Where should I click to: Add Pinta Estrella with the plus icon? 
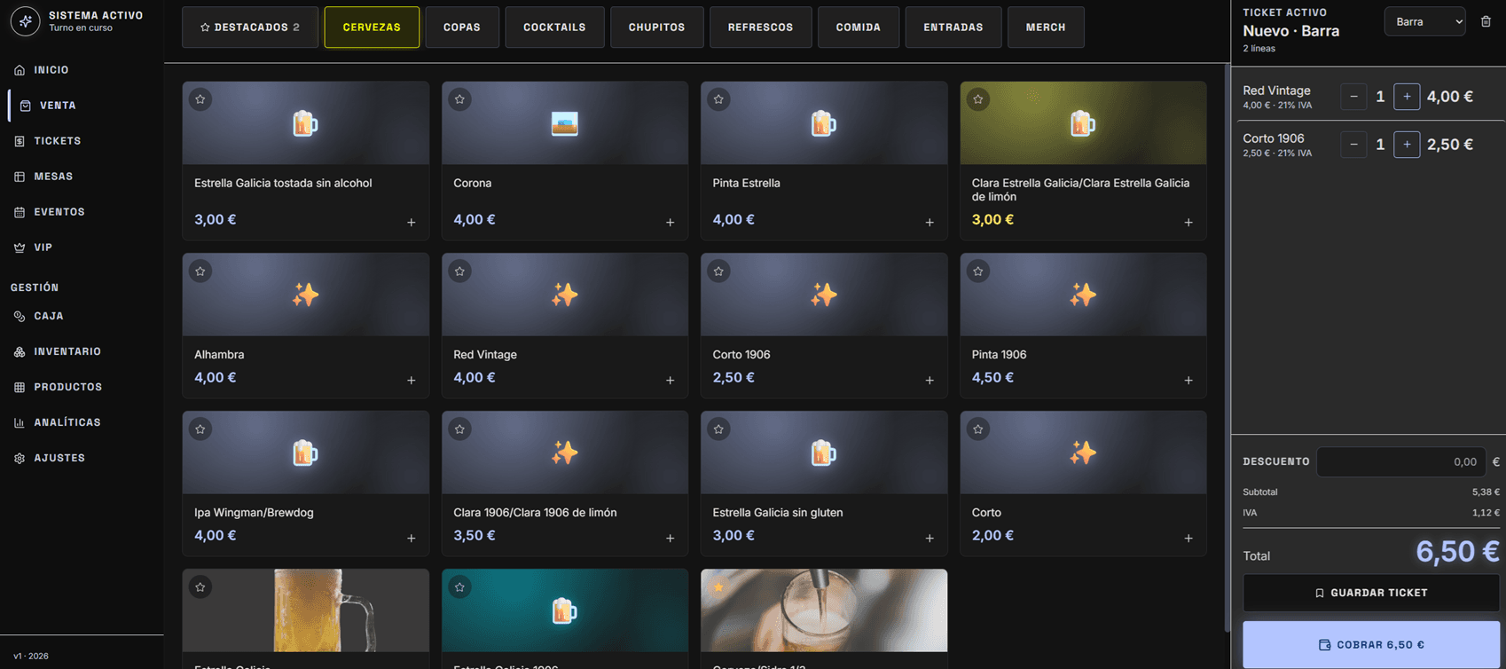(929, 223)
